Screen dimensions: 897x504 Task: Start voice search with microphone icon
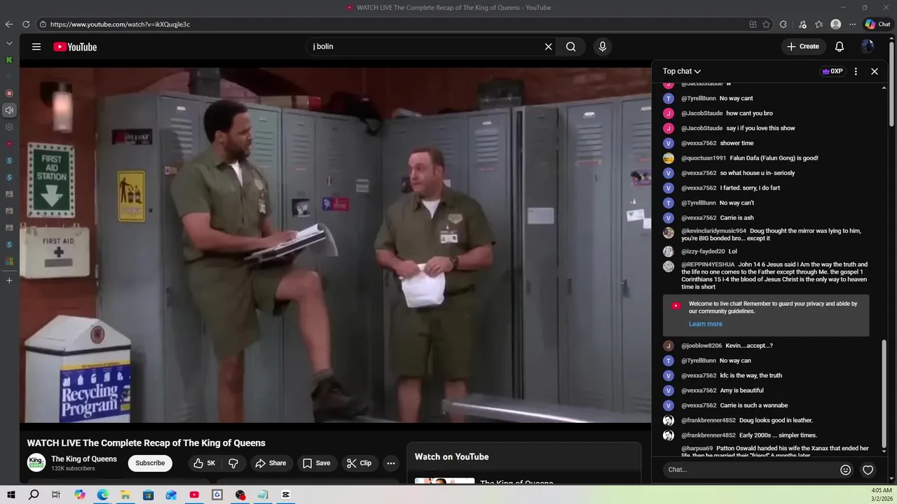(602, 47)
